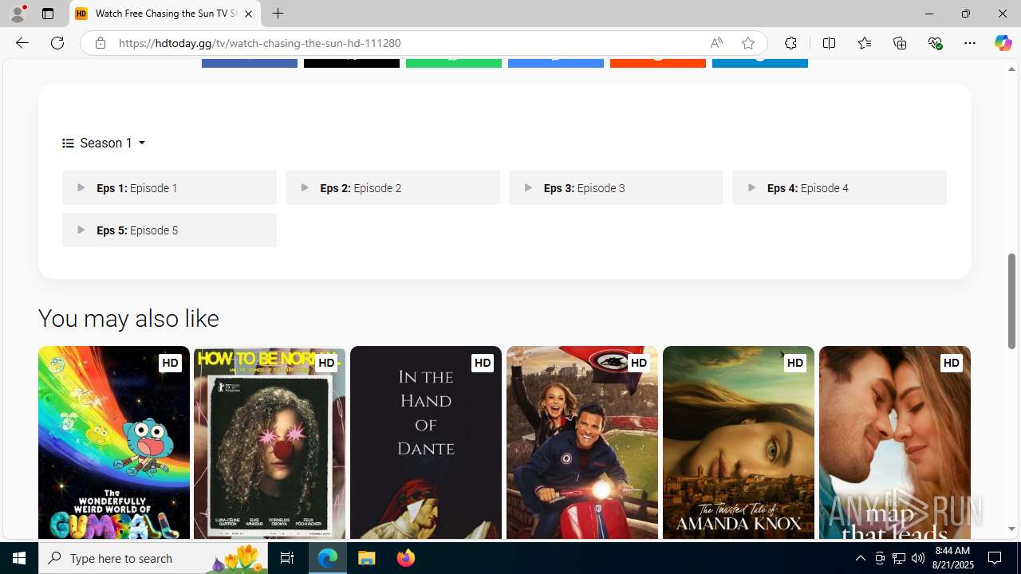Go back to the previous page
Screen dimensions: 1021x574
(22, 43)
